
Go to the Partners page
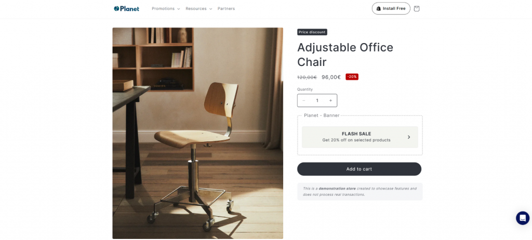[227, 8]
